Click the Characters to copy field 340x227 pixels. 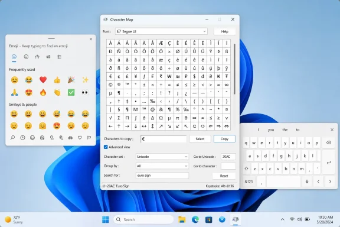tap(164, 139)
